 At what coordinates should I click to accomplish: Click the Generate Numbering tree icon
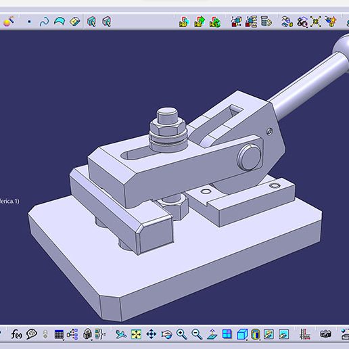(x=251, y=22)
